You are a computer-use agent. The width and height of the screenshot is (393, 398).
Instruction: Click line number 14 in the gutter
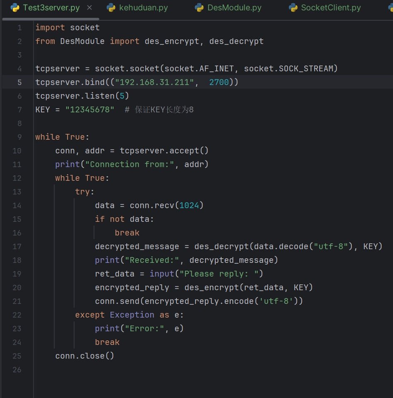click(17, 205)
